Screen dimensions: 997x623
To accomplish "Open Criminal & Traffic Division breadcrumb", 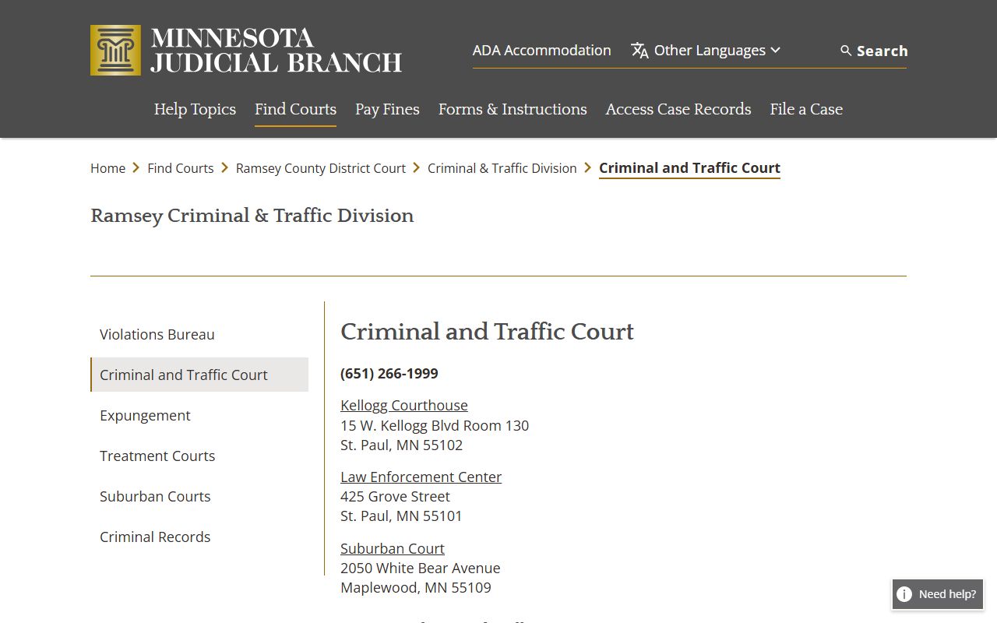I will click(502, 168).
